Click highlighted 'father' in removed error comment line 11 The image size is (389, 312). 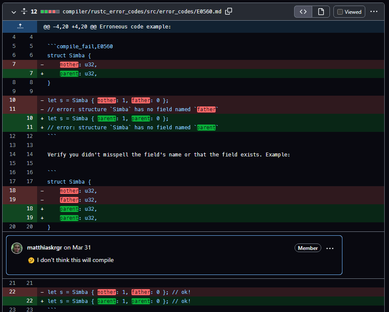pos(207,109)
